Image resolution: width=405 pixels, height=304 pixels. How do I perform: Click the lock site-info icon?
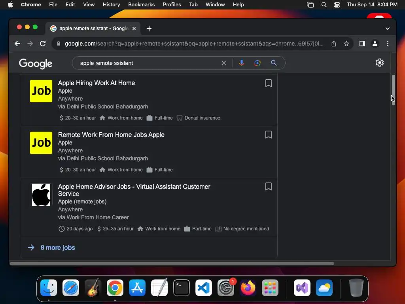pyautogui.click(x=59, y=44)
